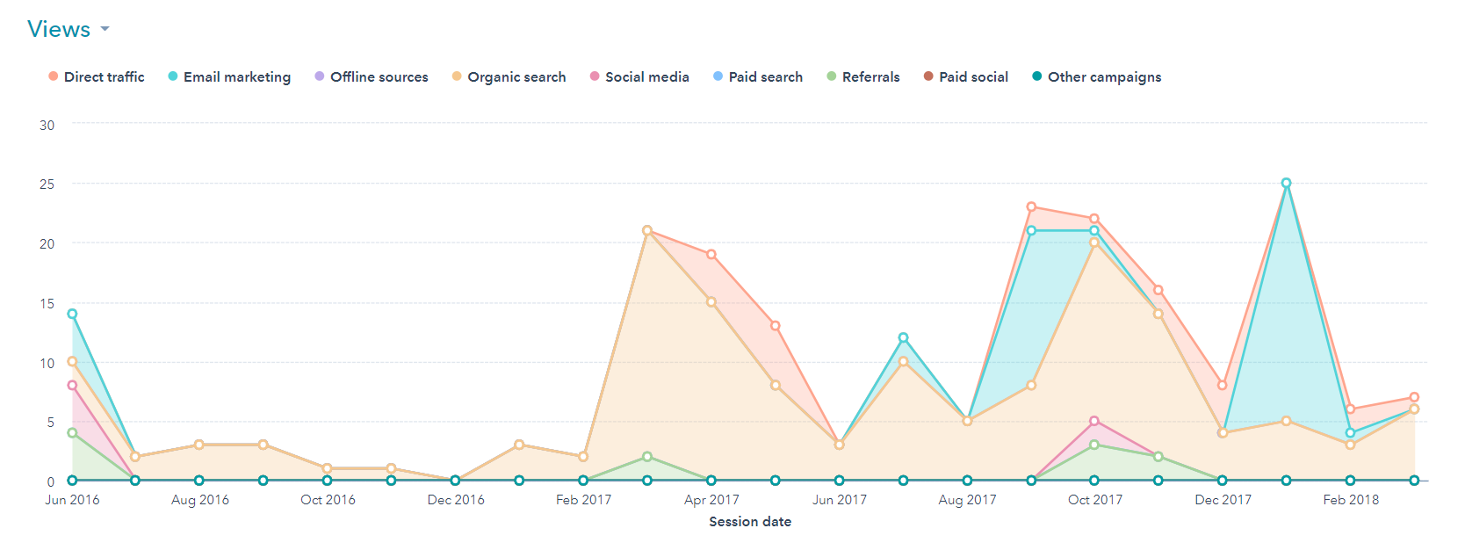Viewport: 1465px width, 550px height.
Task: Click the Email marketing point at Jun 2016
Action: point(72,314)
